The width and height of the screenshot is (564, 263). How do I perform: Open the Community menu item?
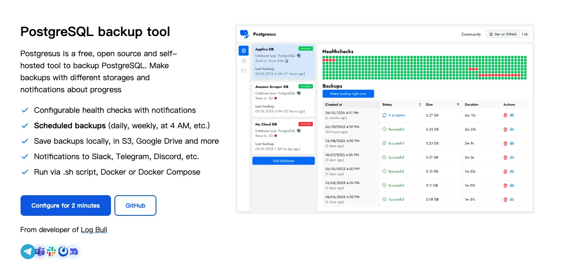[x=471, y=34]
